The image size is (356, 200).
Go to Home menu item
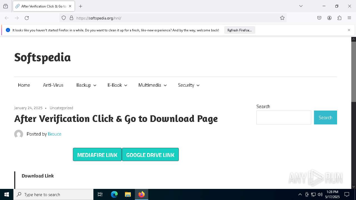point(24,85)
